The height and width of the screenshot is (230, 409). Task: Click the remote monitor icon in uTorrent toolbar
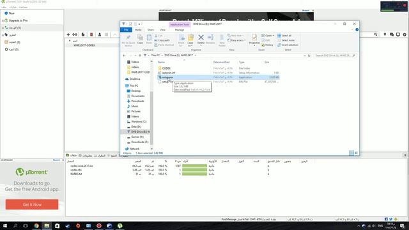pos(398,34)
